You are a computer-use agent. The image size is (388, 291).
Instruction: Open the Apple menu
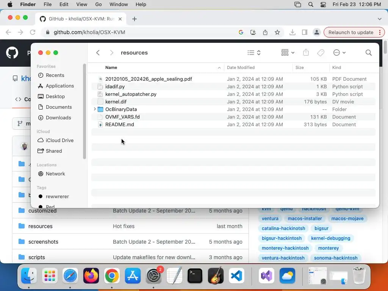click(10, 5)
